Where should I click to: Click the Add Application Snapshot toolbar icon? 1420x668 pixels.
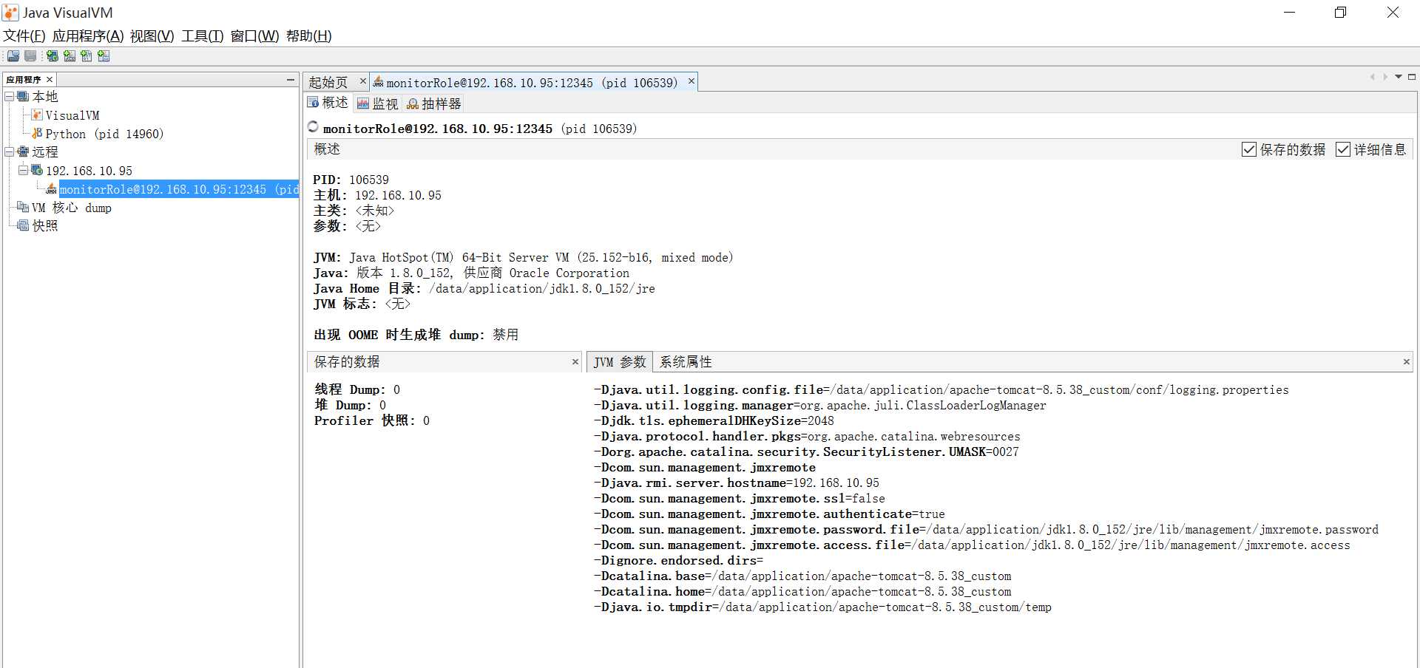click(104, 56)
